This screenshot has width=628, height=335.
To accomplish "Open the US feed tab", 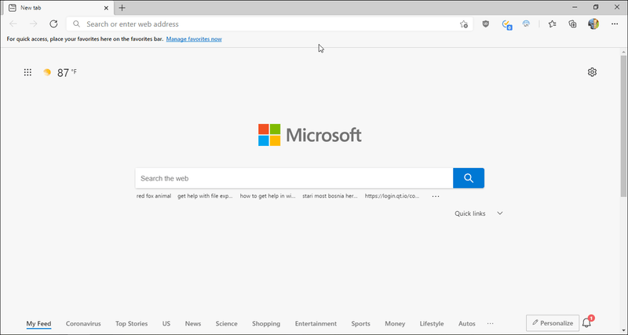I will click(x=166, y=323).
